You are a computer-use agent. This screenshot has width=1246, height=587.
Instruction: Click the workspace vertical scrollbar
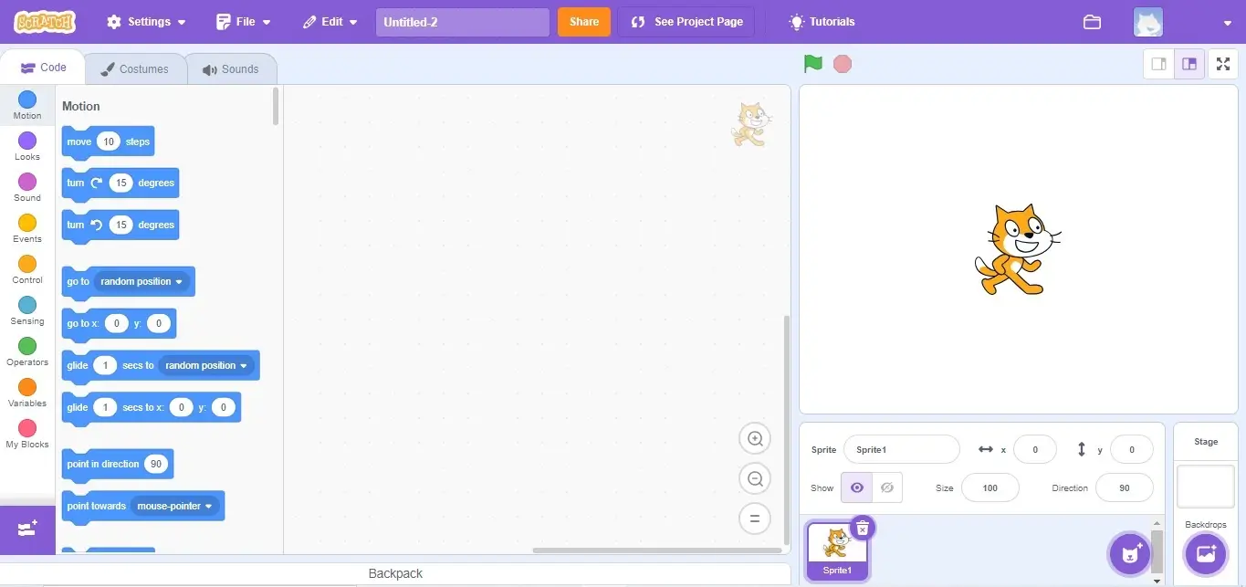pyautogui.click(x=786, y=429)
